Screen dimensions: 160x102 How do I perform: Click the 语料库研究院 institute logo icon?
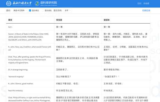tap(37, 4)
